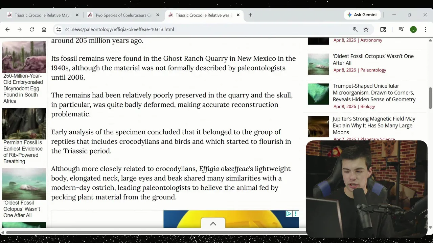The height and width of the screenshot is (243, 433).
Task: Click the Astronomy category link
Action: (x=371, y=40)
